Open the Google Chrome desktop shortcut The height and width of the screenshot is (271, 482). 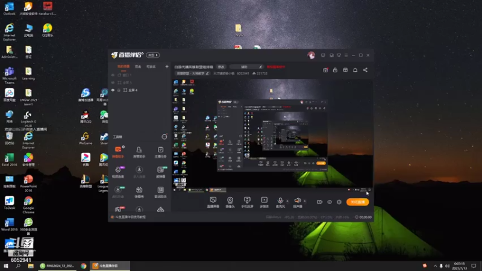(x=28, y=205)
